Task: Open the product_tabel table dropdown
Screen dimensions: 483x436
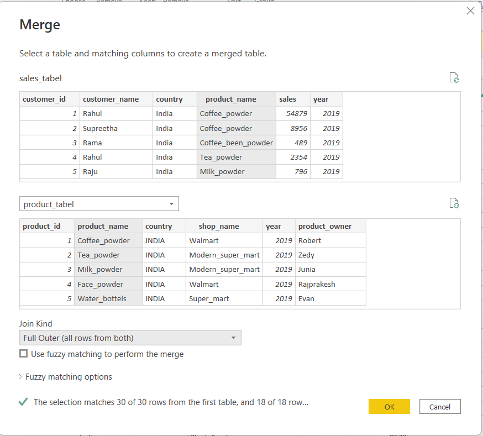Action: point(99,204)
